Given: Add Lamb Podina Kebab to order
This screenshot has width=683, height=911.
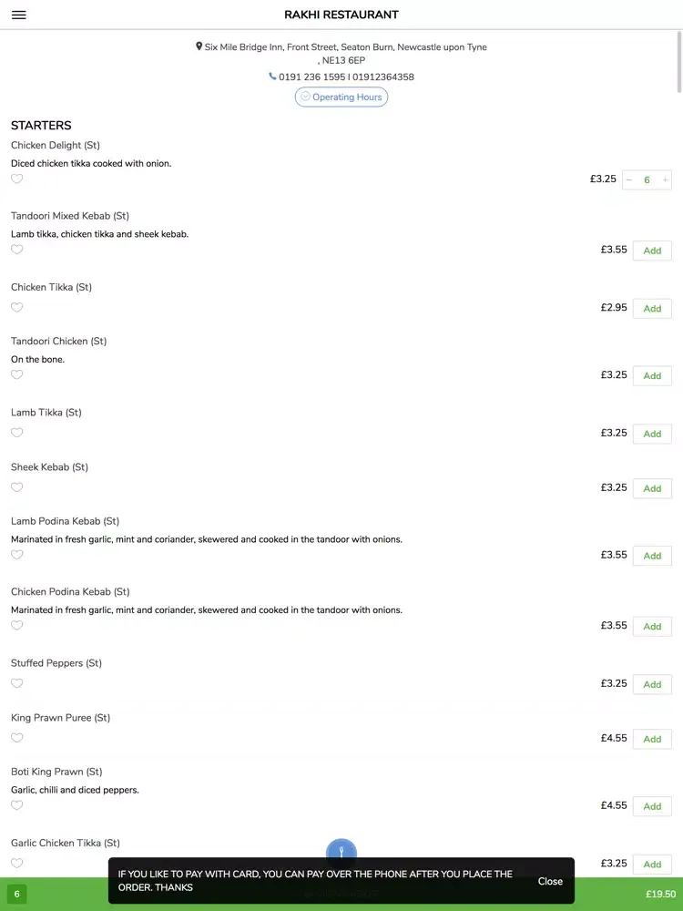Looking at the screenshot, I should pos(652,556).
